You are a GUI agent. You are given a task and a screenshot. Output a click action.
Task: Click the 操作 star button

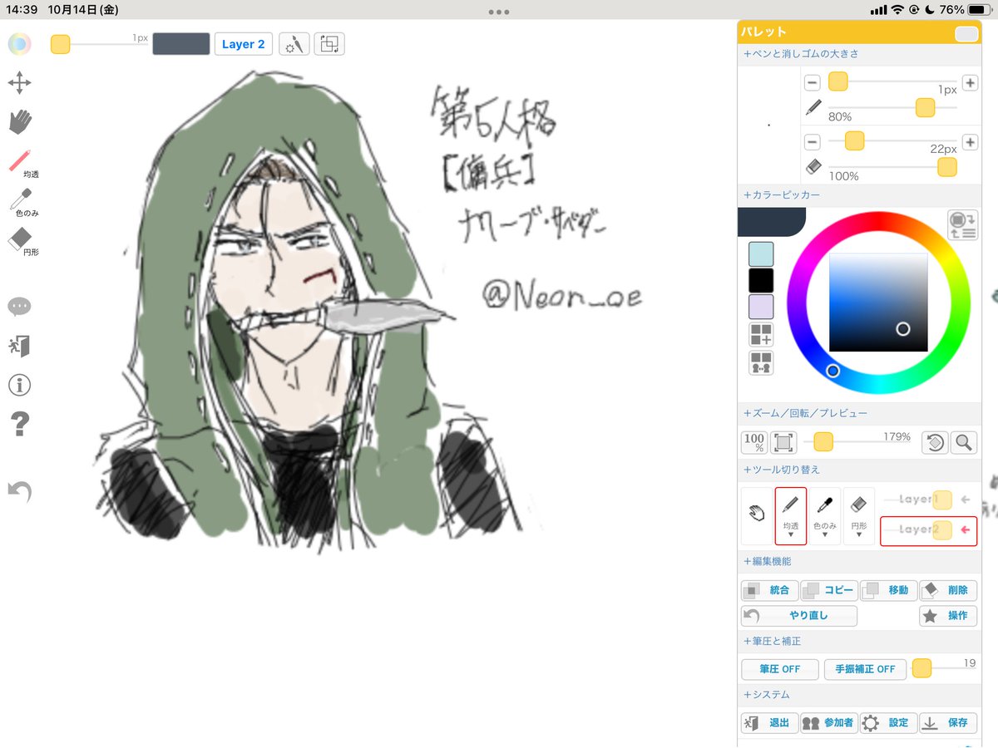948,616
